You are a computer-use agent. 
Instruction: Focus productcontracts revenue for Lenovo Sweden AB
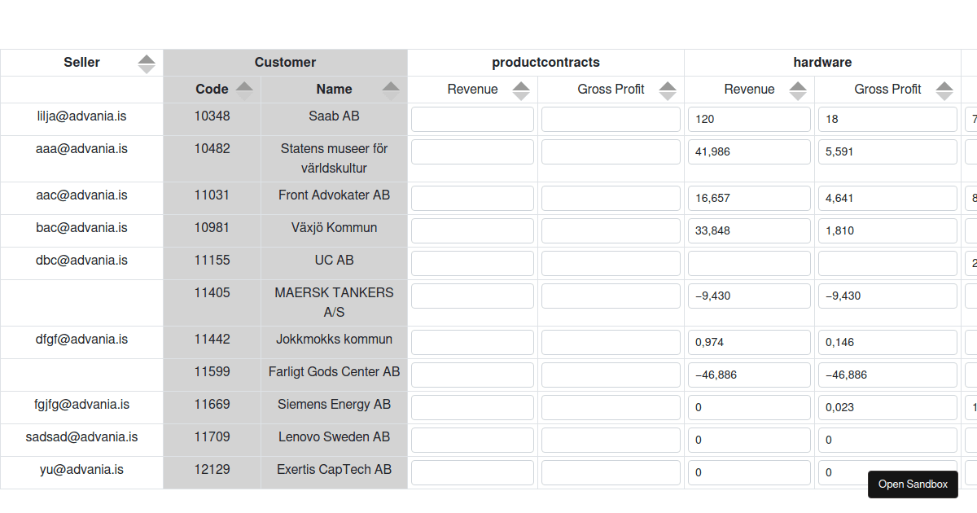coord(472,440)
